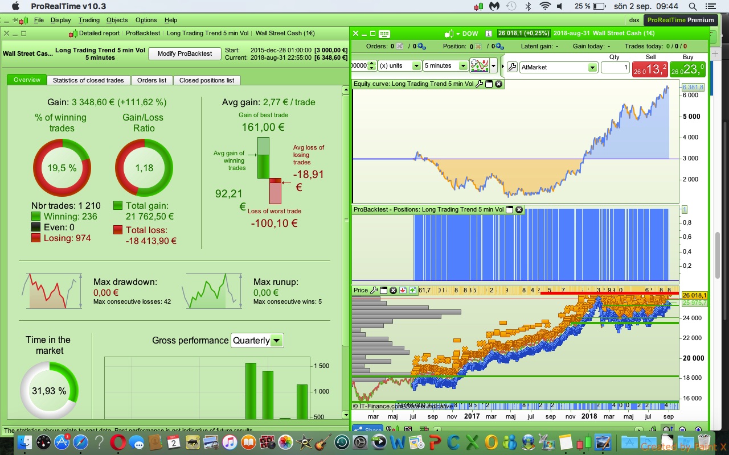Click the info icon next to DOW
The height and width of the screenshot is (455, 729).
[x=488, y=34]
